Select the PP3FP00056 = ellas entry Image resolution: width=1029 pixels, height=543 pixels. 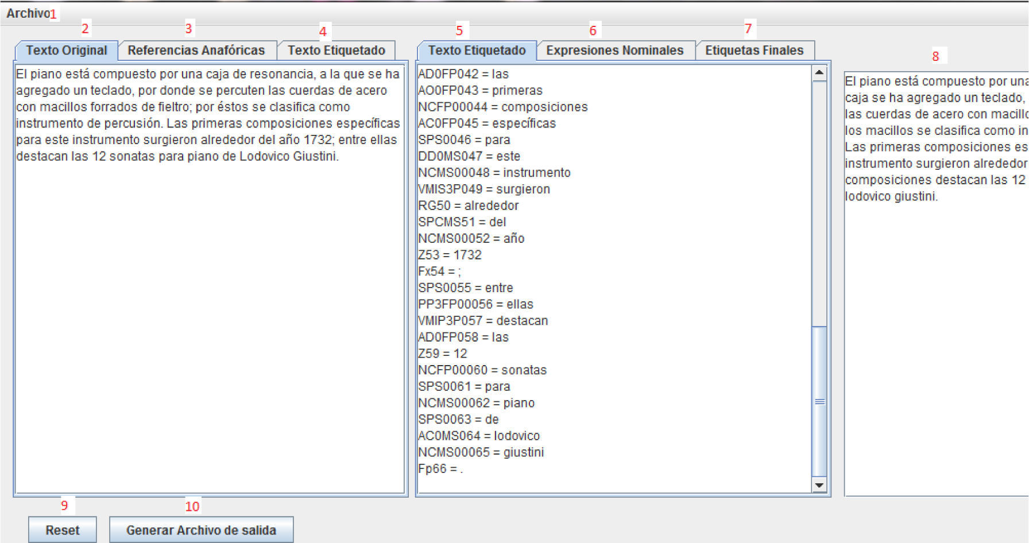click(475, 304)
